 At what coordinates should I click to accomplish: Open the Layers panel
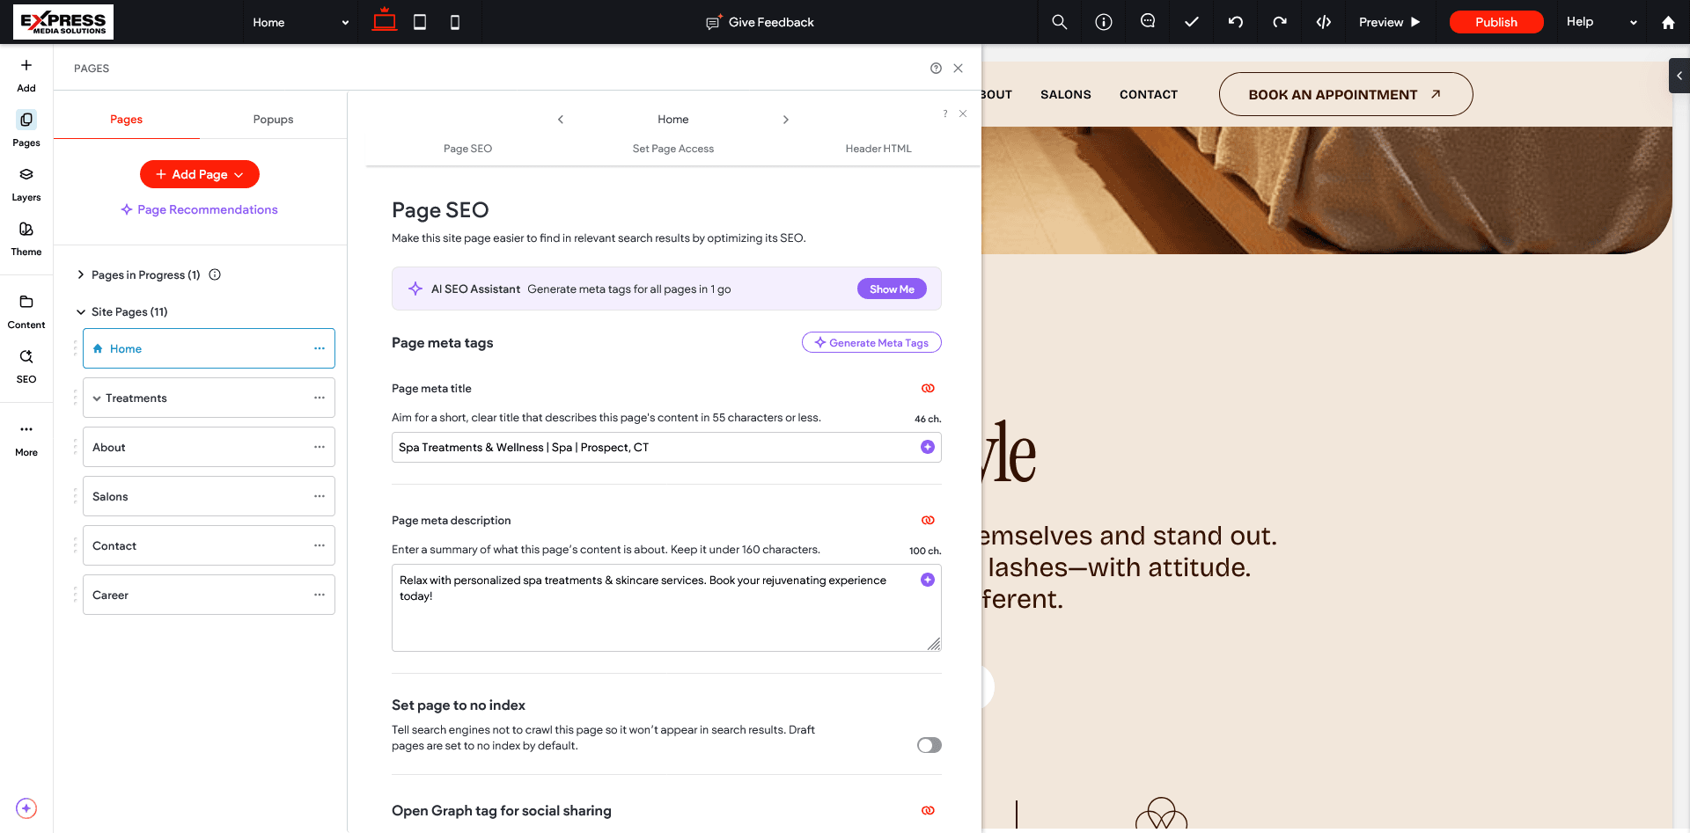26,183
